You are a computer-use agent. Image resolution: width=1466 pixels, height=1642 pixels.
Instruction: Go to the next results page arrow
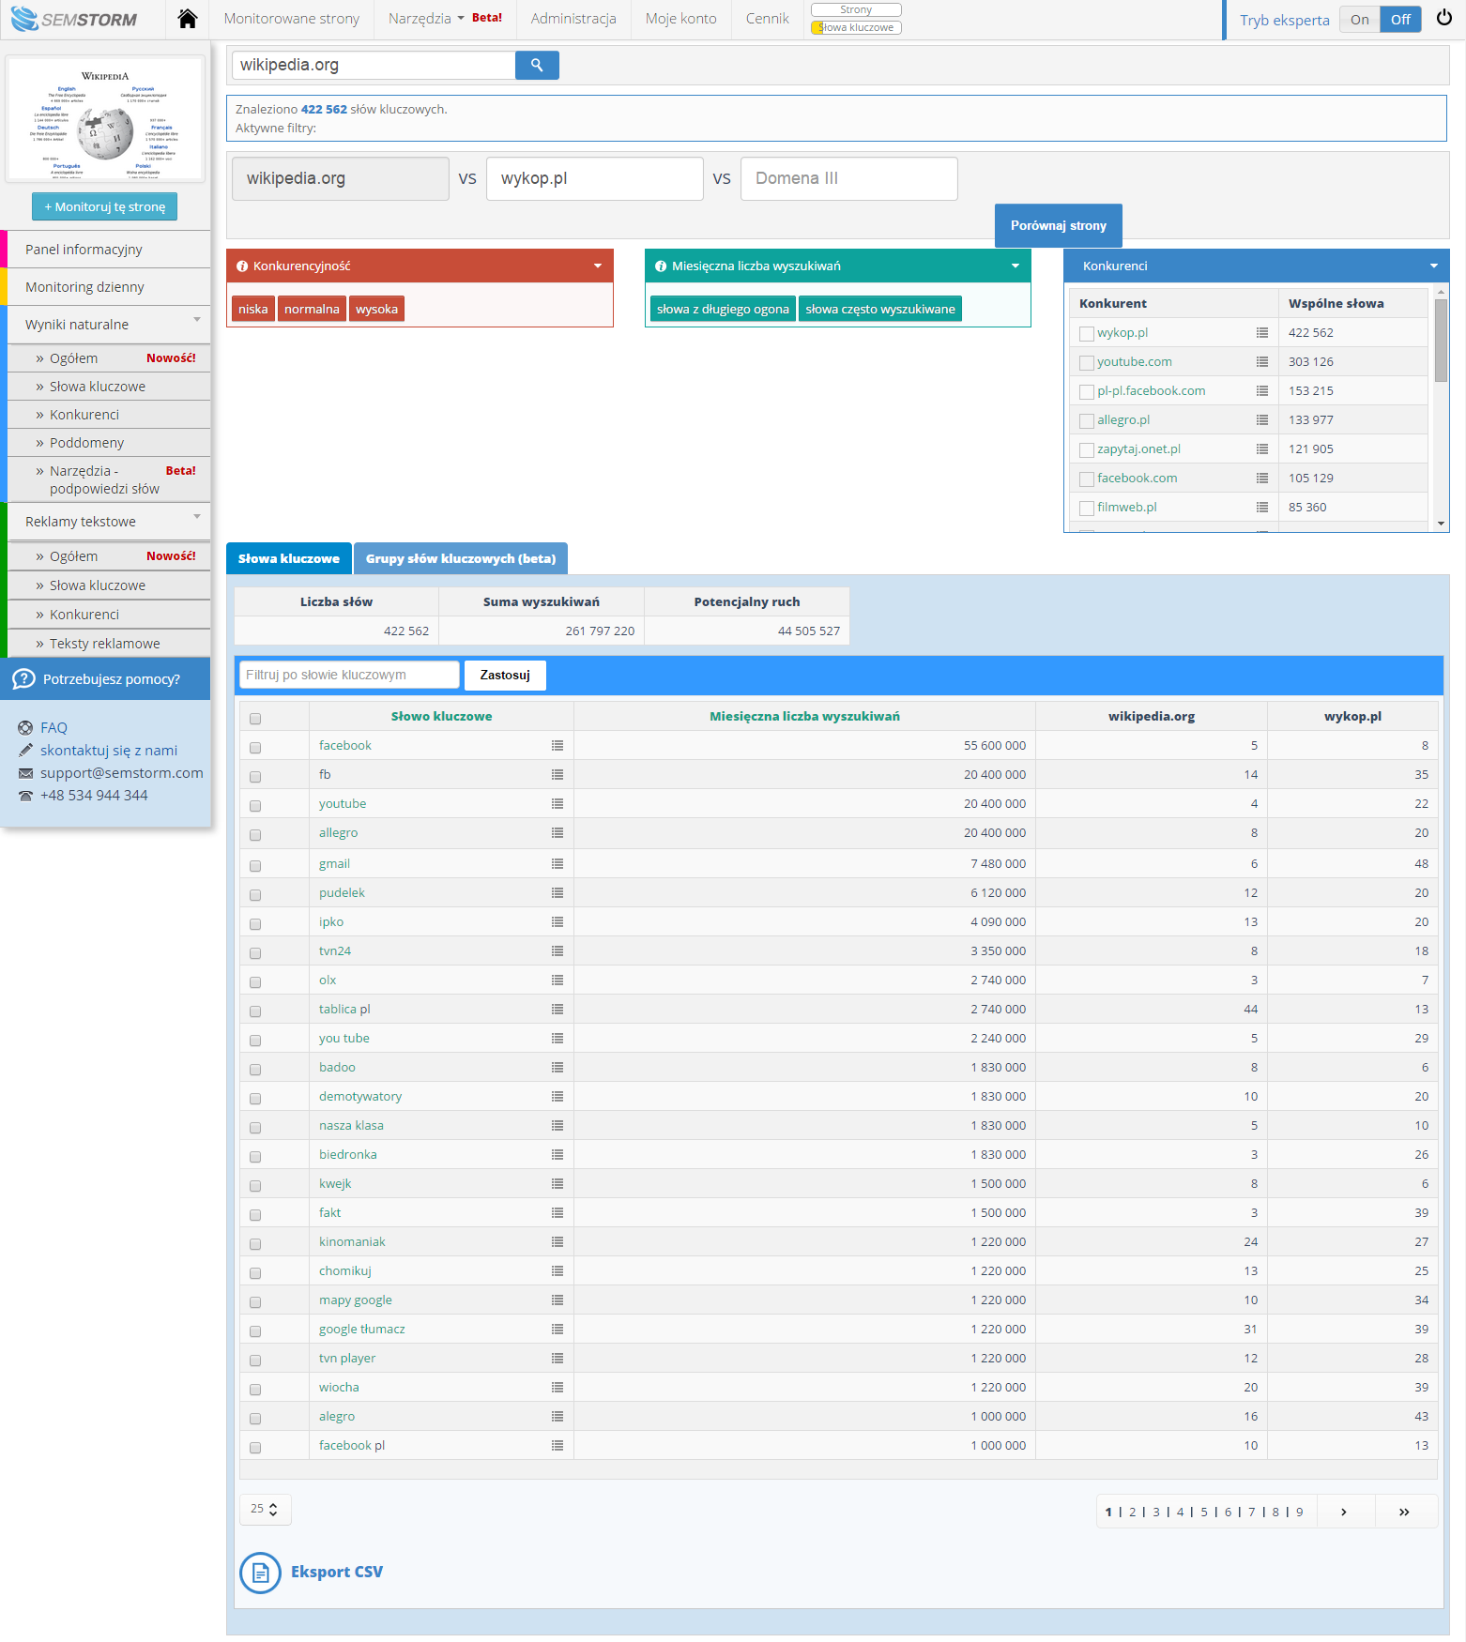coord(1344,1512)
